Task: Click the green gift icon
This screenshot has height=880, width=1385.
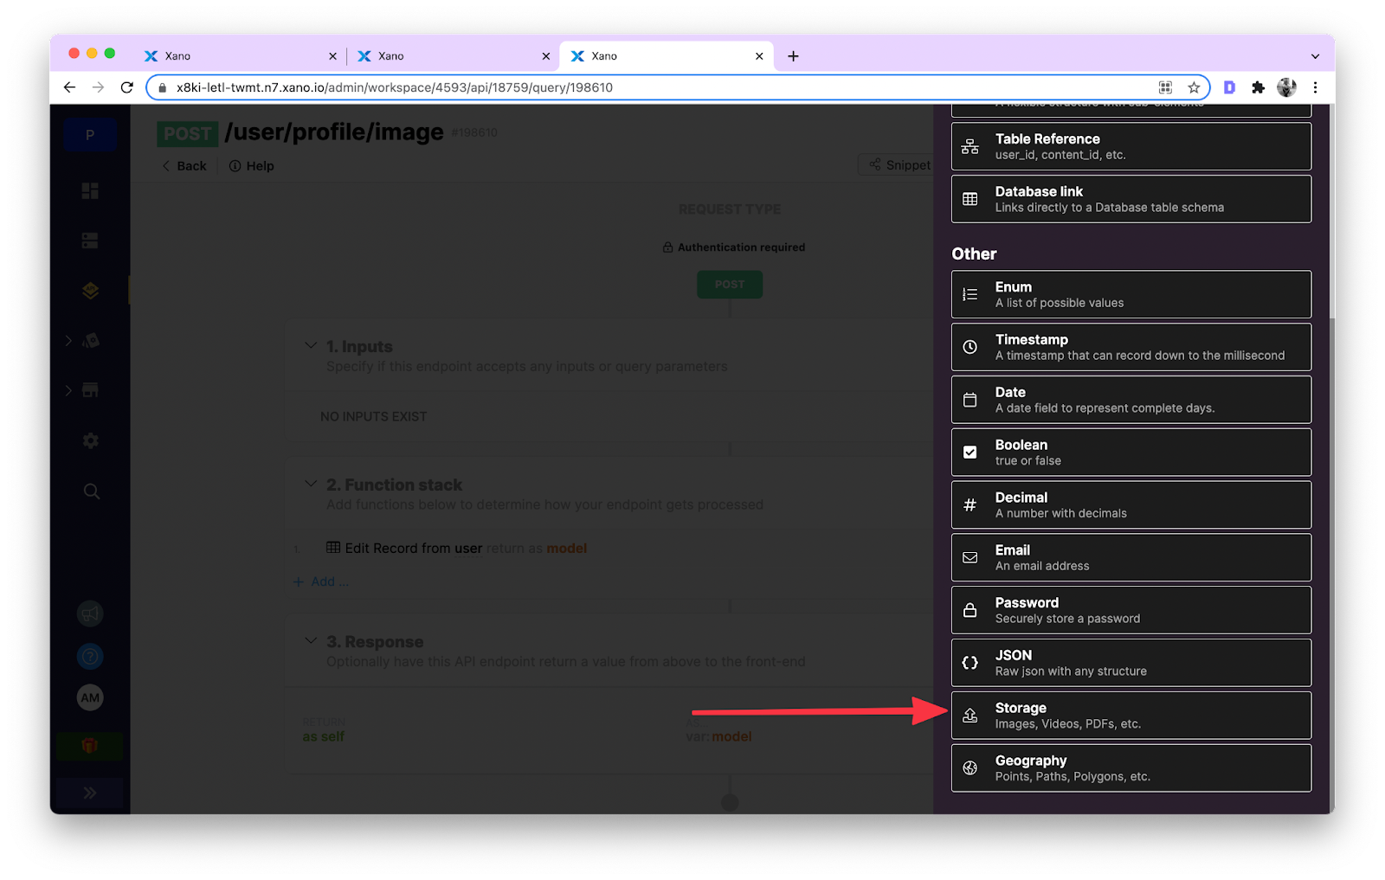Action: click(x=90, y=745)
